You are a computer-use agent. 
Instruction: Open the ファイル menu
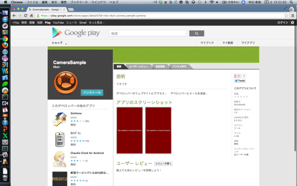pyautogui.click(x=32, y=2)
